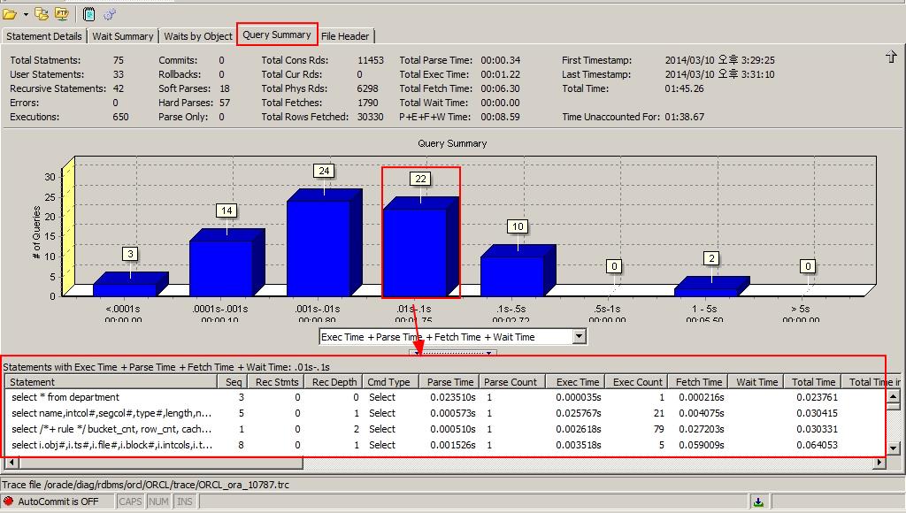Click the red AutoCommit status indicator
Viewport: 906px width, 513px height.
pos(9,502)
